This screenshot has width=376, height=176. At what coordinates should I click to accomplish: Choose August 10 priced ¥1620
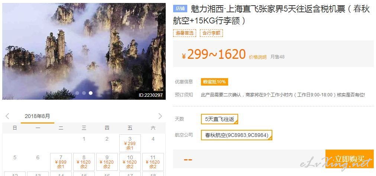130,162
